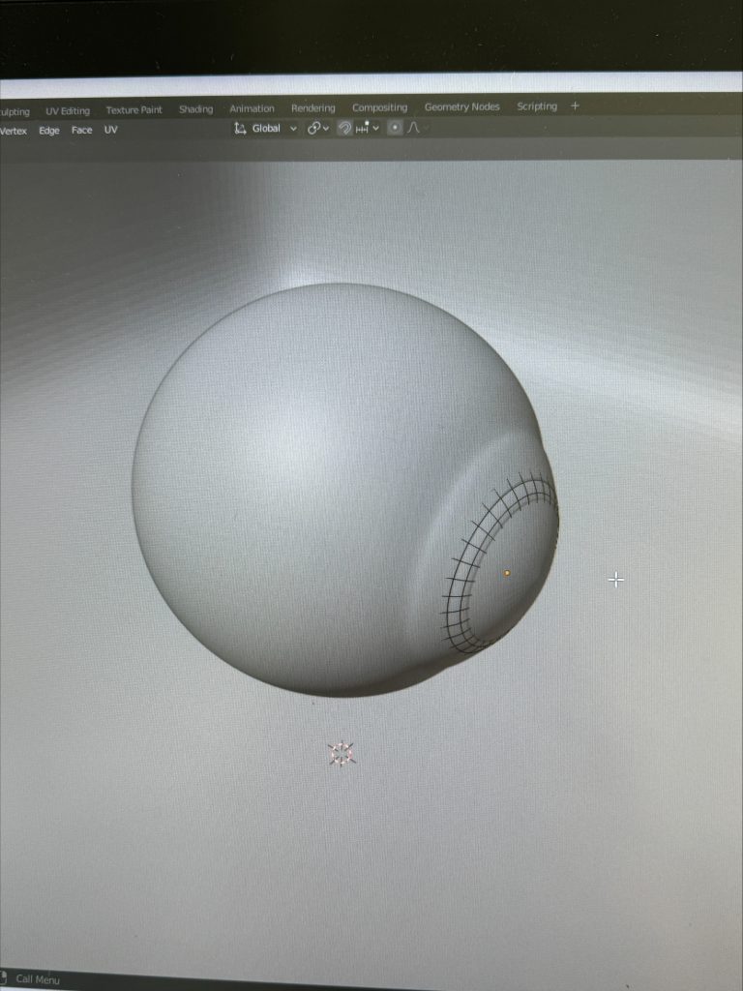Open the Edge menu
This screenshot has height=991, width=743.
[x=49, y=131]
